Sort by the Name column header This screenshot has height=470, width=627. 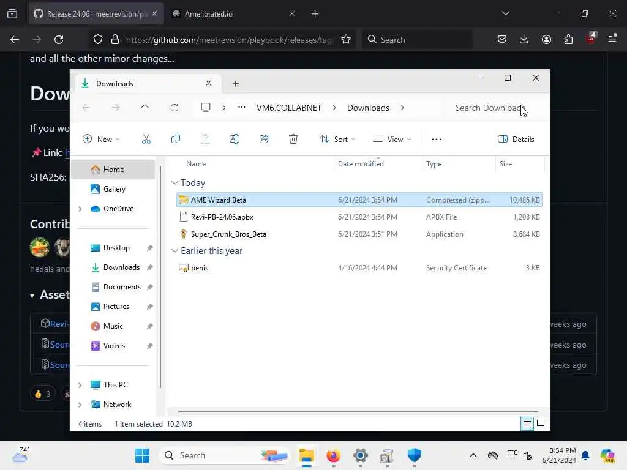tap(255, 164)
